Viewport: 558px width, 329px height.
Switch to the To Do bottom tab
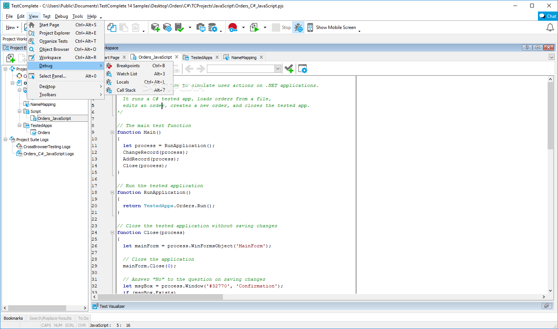[x=83, y=318]
